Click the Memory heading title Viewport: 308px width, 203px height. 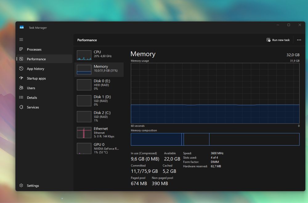[x=143, y=54]
